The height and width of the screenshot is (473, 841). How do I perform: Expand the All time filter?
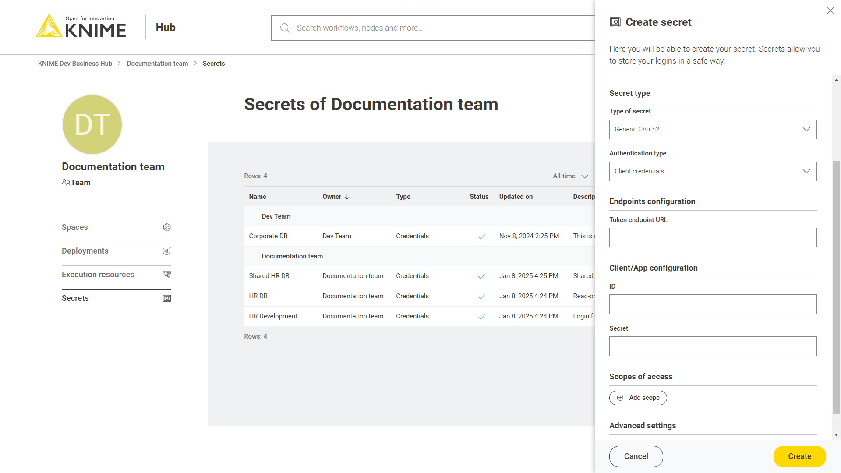click(x=570, y=176)
